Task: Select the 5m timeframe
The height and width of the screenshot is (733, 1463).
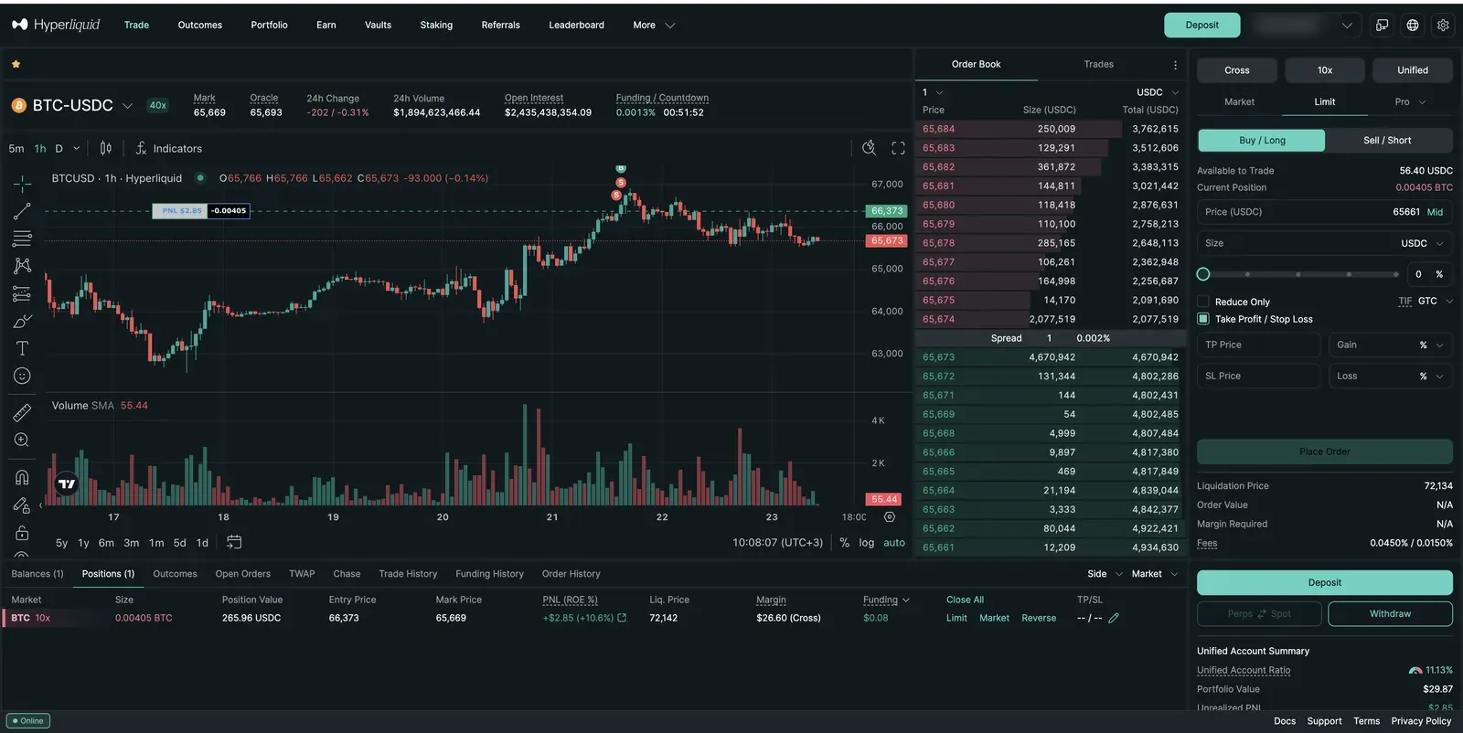Action: point(16,149)
